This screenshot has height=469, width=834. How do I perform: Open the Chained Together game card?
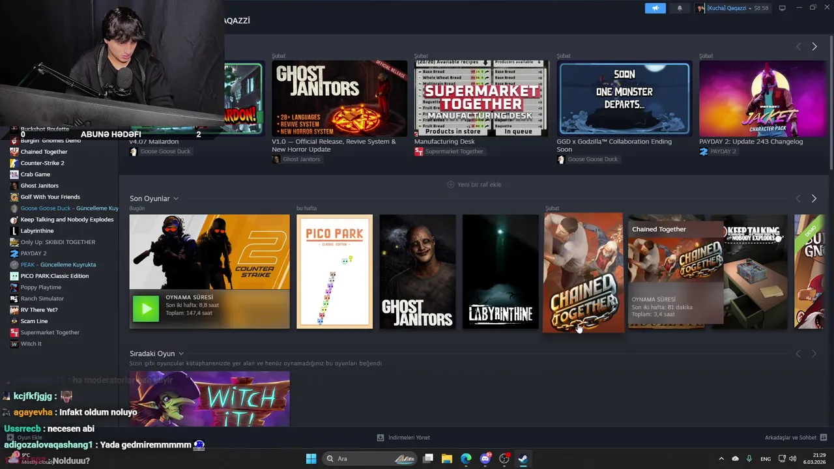coord(583,272)
